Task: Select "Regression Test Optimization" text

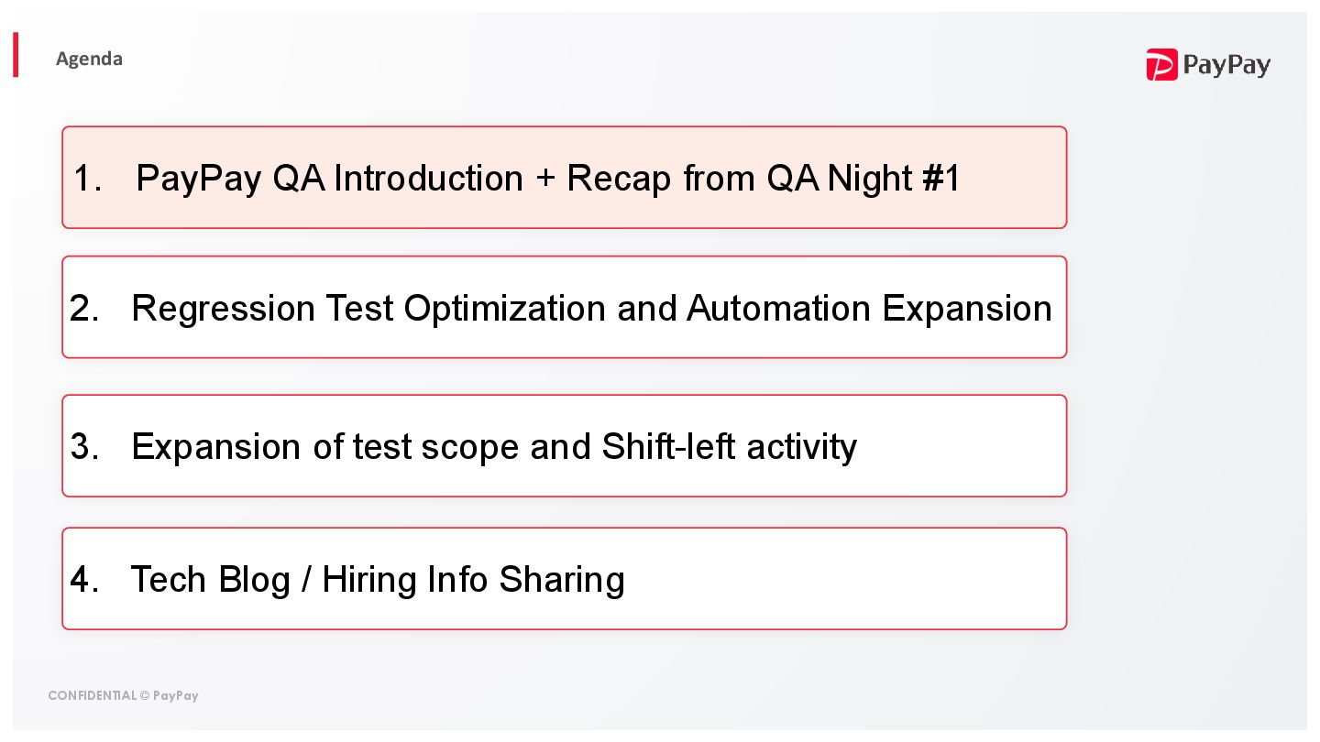Action: pos(369,309)
